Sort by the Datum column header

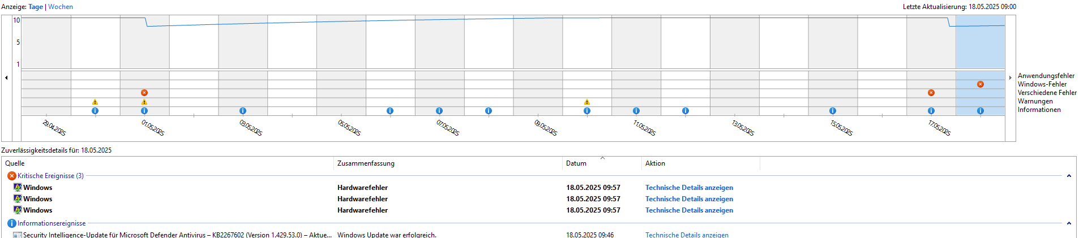602,163
